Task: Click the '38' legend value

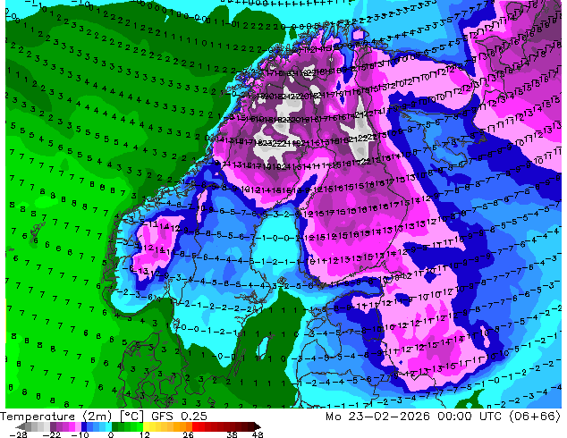Action: point(232,434)
